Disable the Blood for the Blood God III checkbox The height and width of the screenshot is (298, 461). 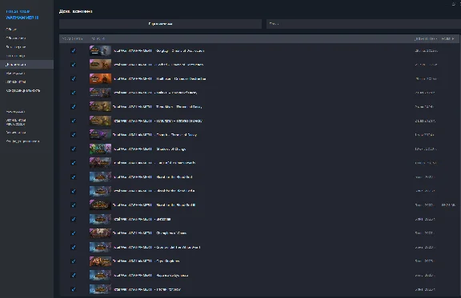click(x=74, y=205)
